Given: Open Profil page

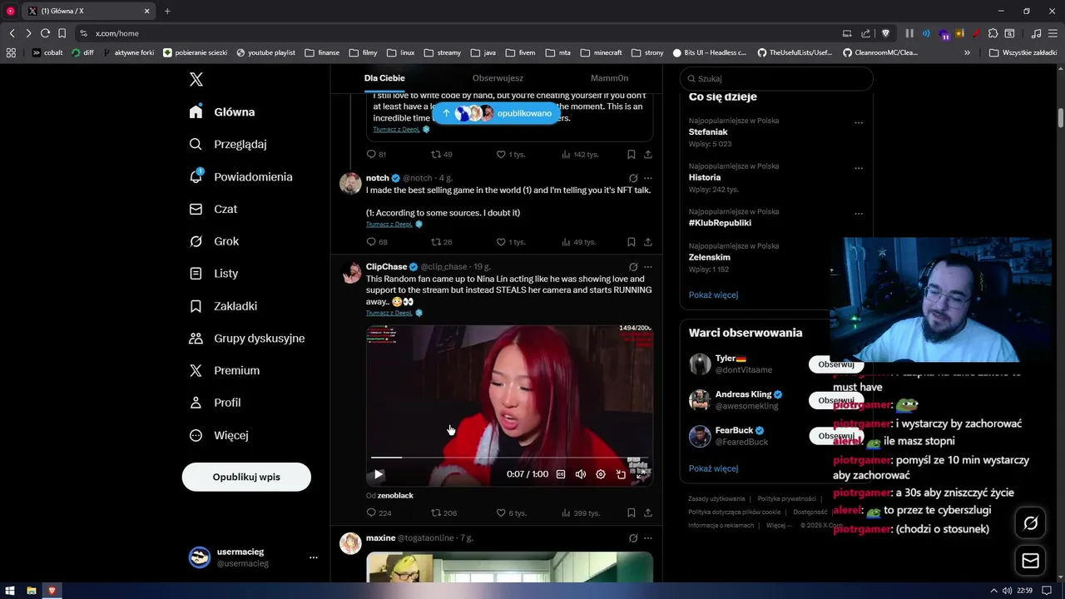Looking at the screenshot, I should [x=215, y=403].
